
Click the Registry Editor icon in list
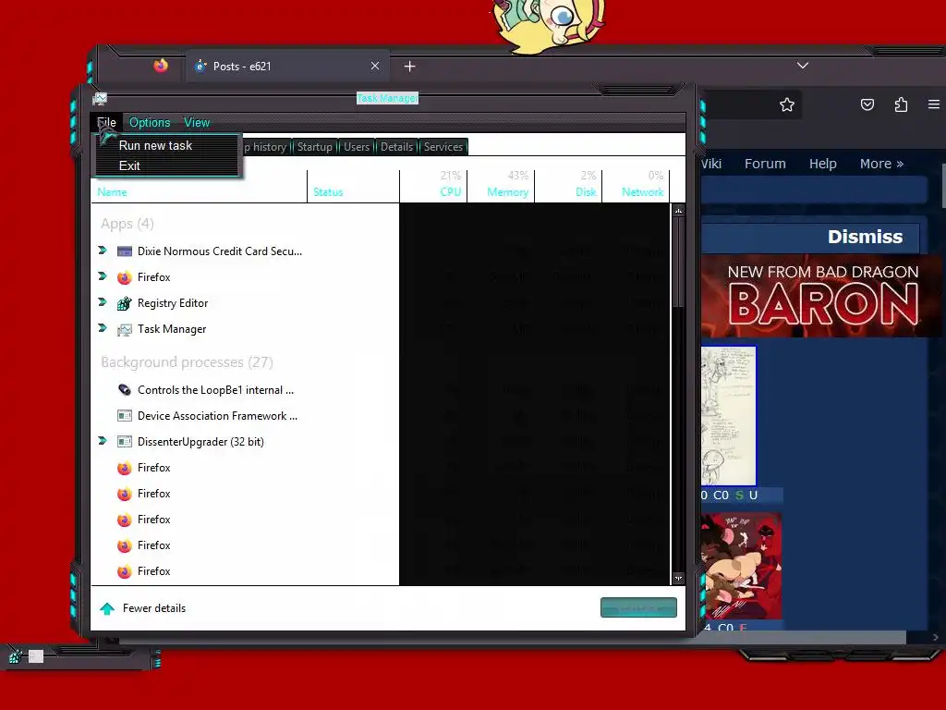125,303
